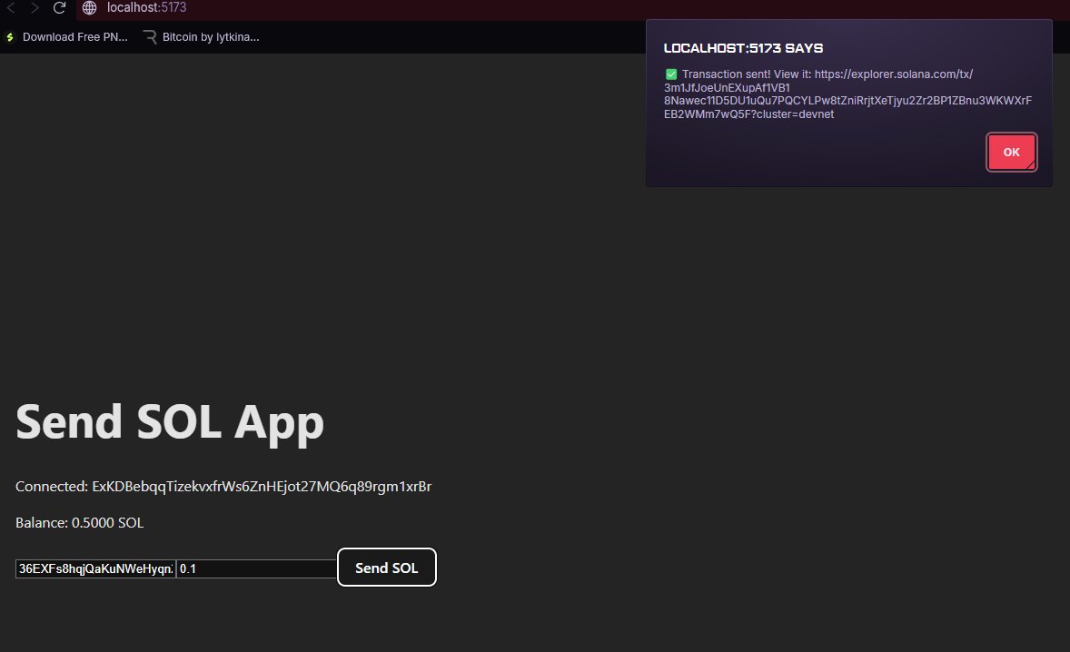Click the forward navigation arrow

35,8
